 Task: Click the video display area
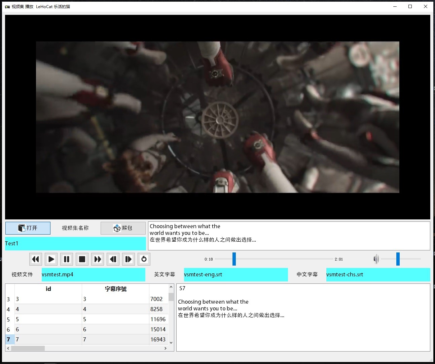pos(218,117)
